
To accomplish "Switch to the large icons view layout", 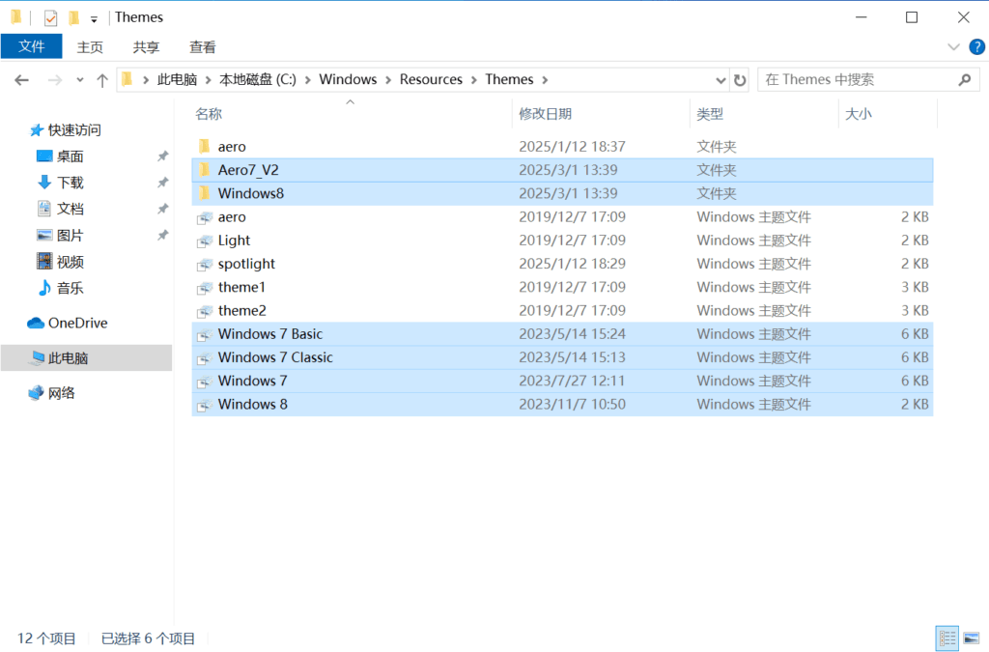I will click(x=969, y=638).
